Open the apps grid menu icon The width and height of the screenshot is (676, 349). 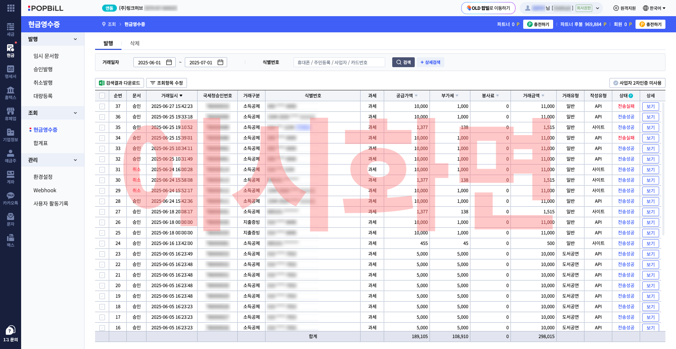[11, 8]
